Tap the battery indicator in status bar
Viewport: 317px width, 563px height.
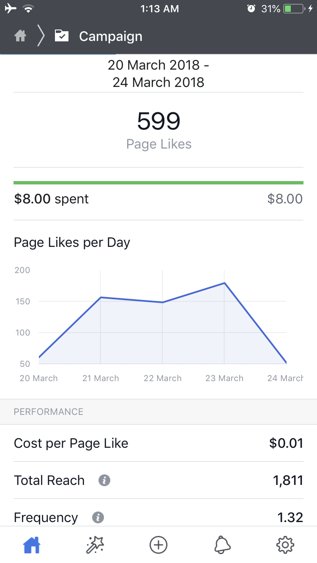click(x=294, y=9)
